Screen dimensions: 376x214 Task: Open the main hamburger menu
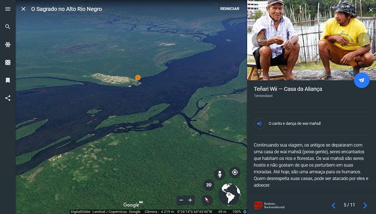8,9
